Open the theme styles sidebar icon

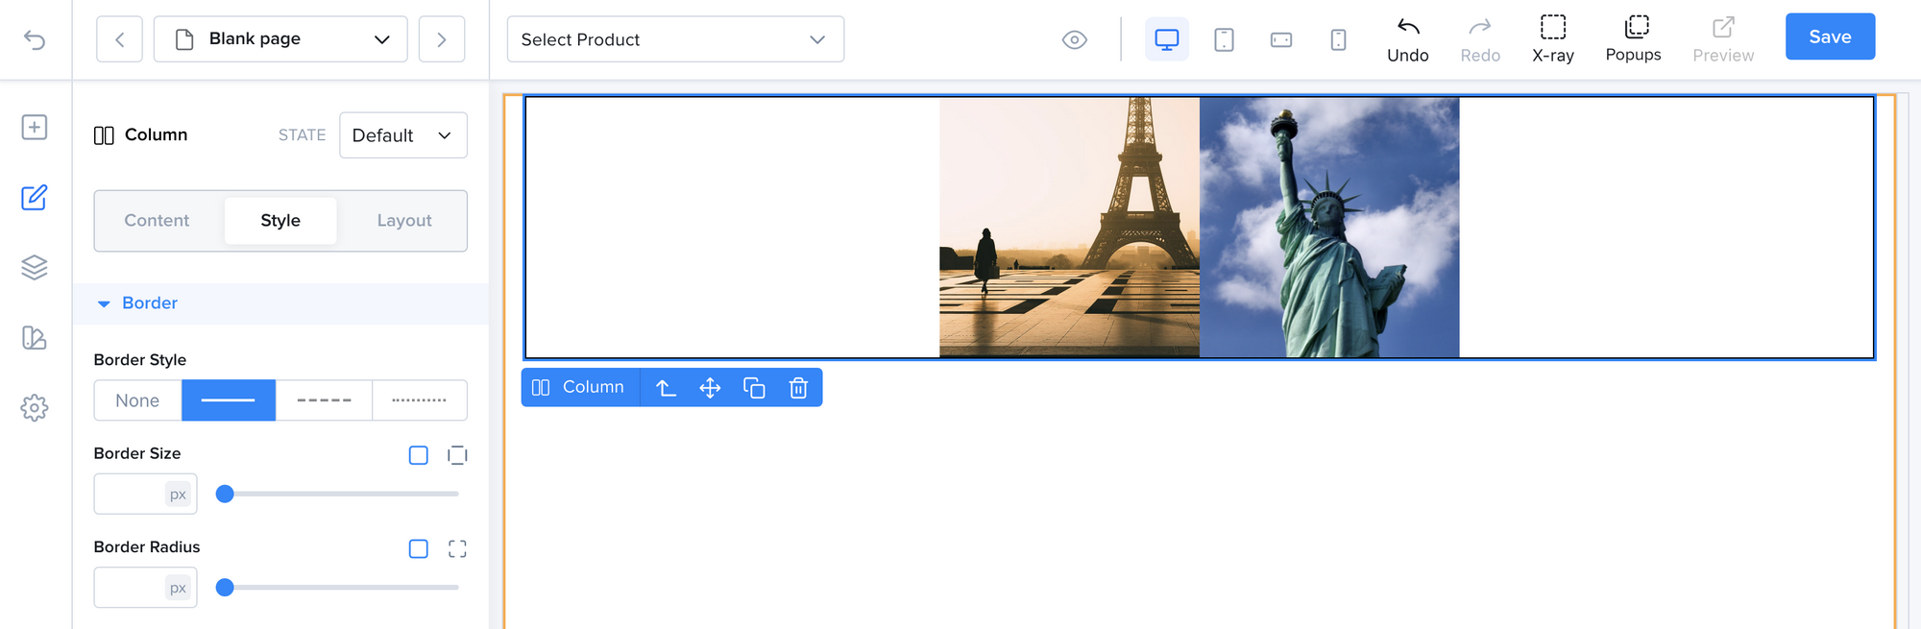point(35,337)
